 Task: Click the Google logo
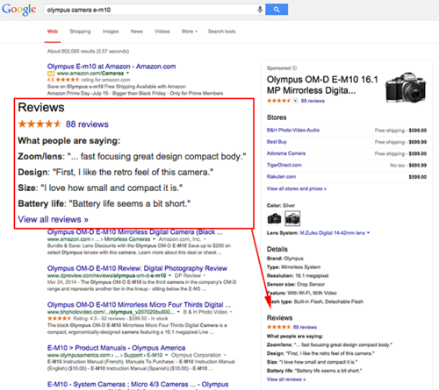(19, 10)
